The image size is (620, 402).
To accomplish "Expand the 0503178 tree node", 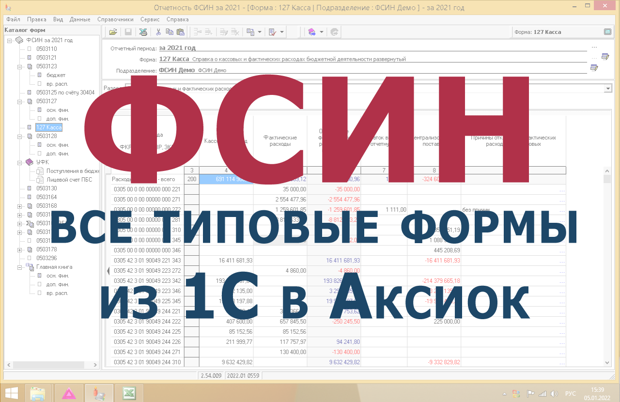I will [19, 249].
